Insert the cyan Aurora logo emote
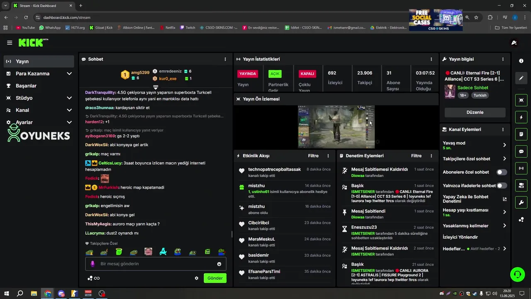531x299 pixels. click(x=163, y=252)
